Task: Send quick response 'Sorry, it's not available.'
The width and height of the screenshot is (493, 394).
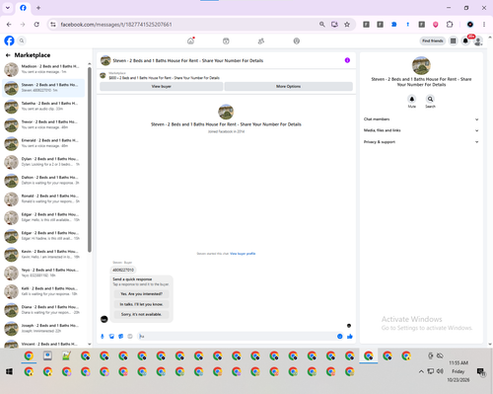Action: pos(141,314)
